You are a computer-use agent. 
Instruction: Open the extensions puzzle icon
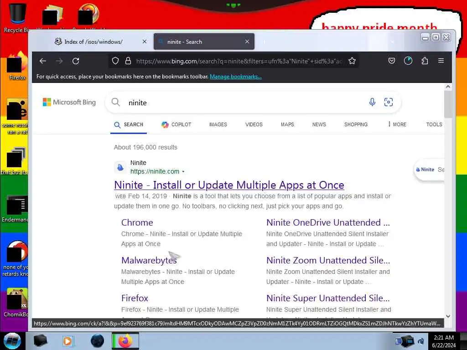click(425, 61)
